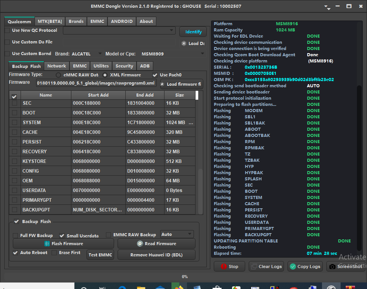Switch to the MTK[BETA] tab
This screenshot has width=367, height=289.
[50, 21]
